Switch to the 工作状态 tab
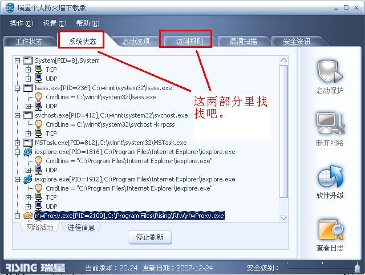Viewport: 365px width, 275px height. coord(29,42)
